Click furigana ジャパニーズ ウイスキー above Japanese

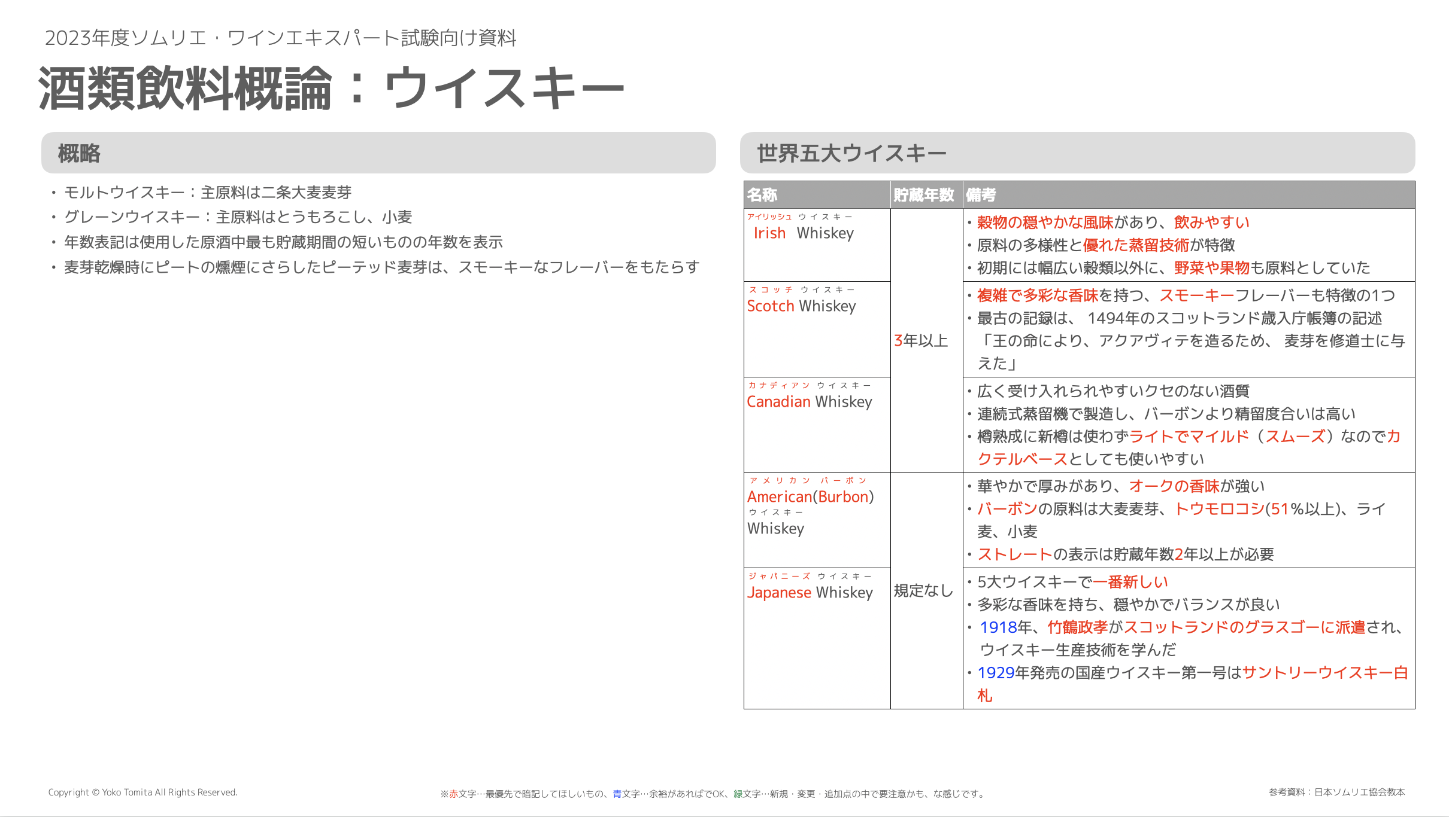pyautogui.click(x=810, y=577)
